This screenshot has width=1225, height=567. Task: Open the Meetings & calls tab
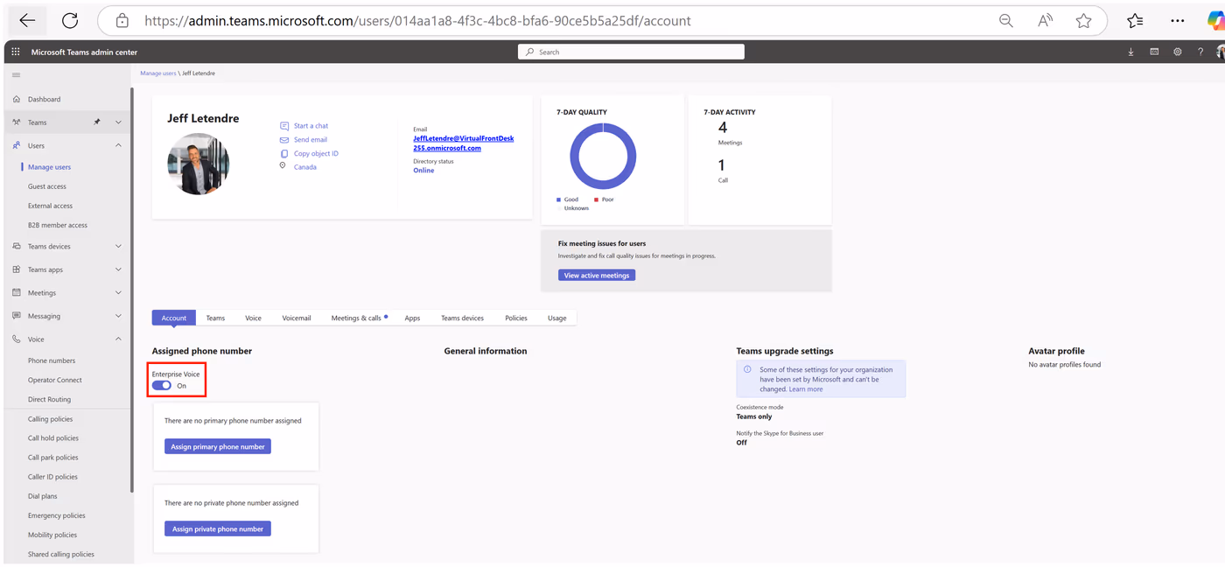[359, 318]
